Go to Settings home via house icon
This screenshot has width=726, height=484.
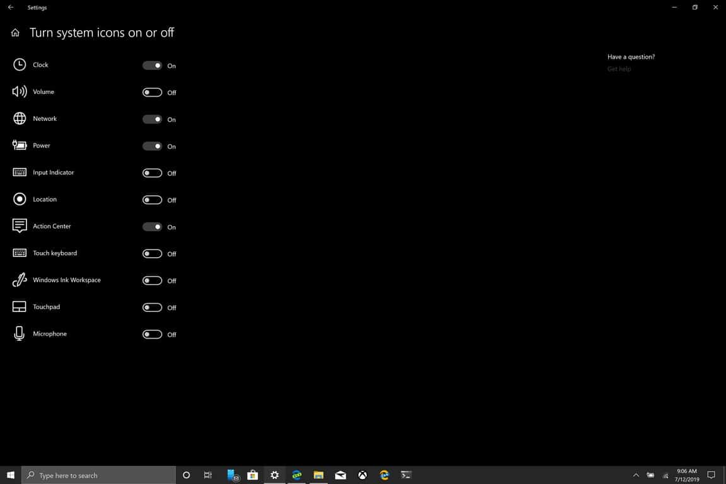coord(15,33)
